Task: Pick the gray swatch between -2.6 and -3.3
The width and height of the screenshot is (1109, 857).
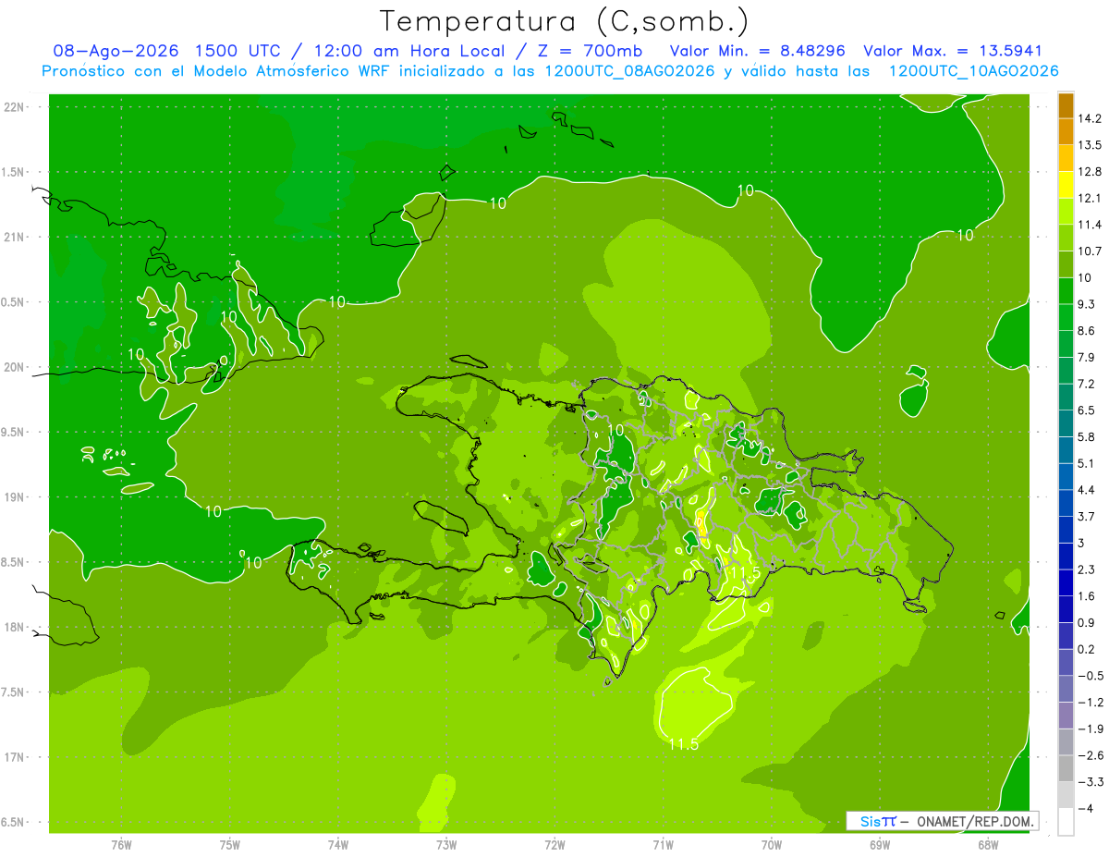Action: tap(1066, 767)
